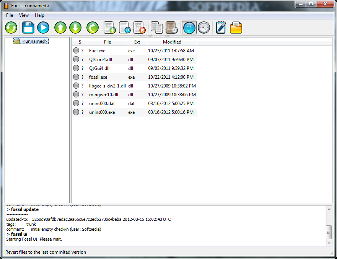Select the QtCore4.dll file name
Image resolution: width=337 pixels, height=259 pixels.
pos(101,60)
